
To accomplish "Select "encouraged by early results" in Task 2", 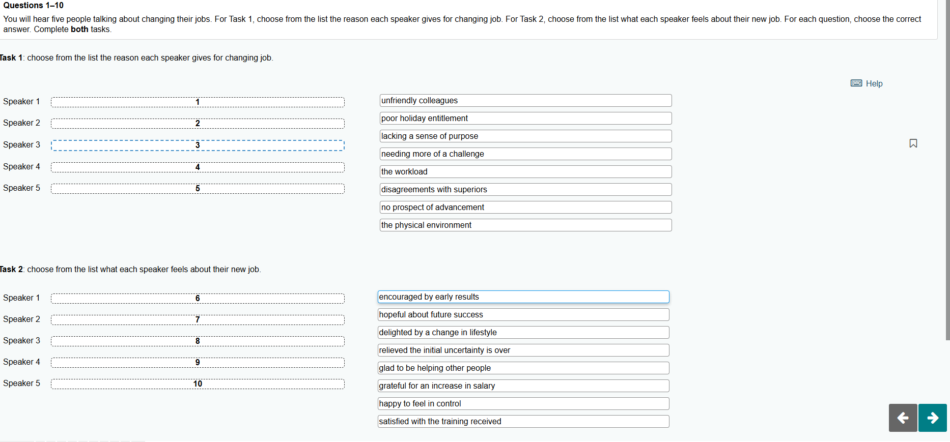I will (523, 297).
